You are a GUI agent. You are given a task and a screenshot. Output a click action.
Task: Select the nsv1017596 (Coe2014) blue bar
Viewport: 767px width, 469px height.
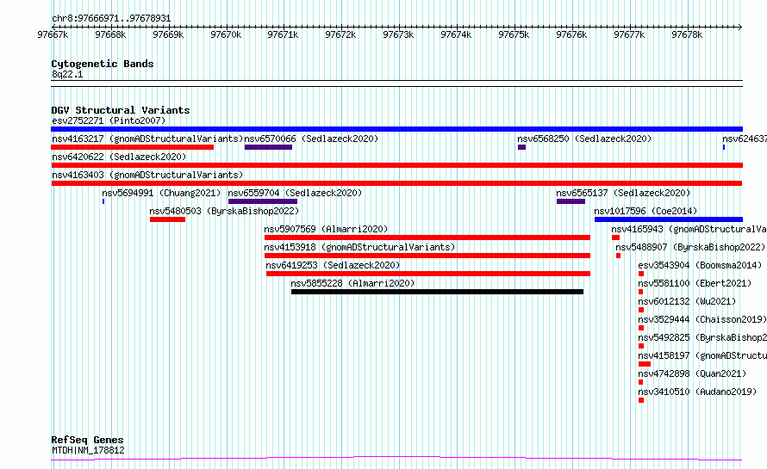[x=669, y=219]
